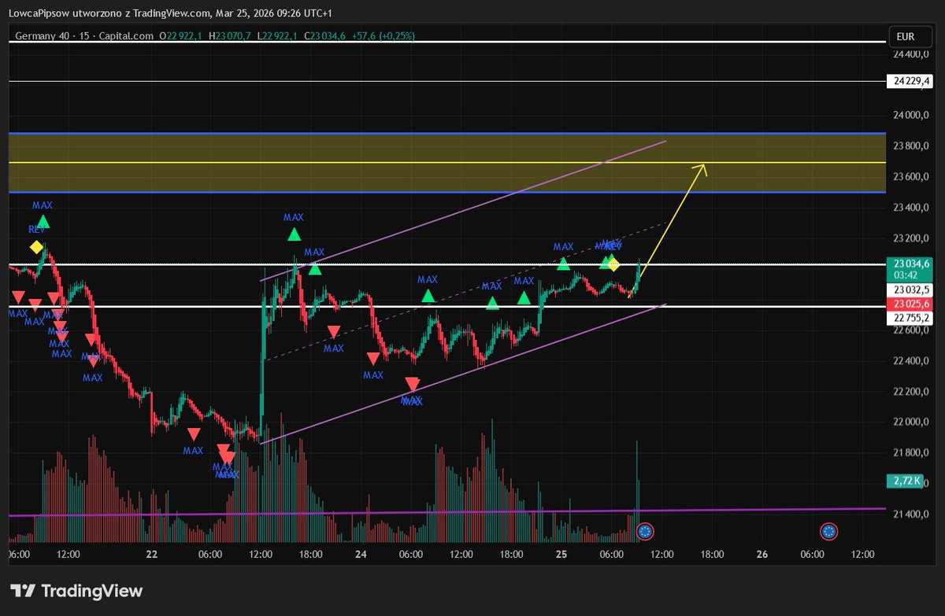Click date label 24 on time axis
Image resolution: width=945 pixels, height=616 pixels.
click(361, 555)
